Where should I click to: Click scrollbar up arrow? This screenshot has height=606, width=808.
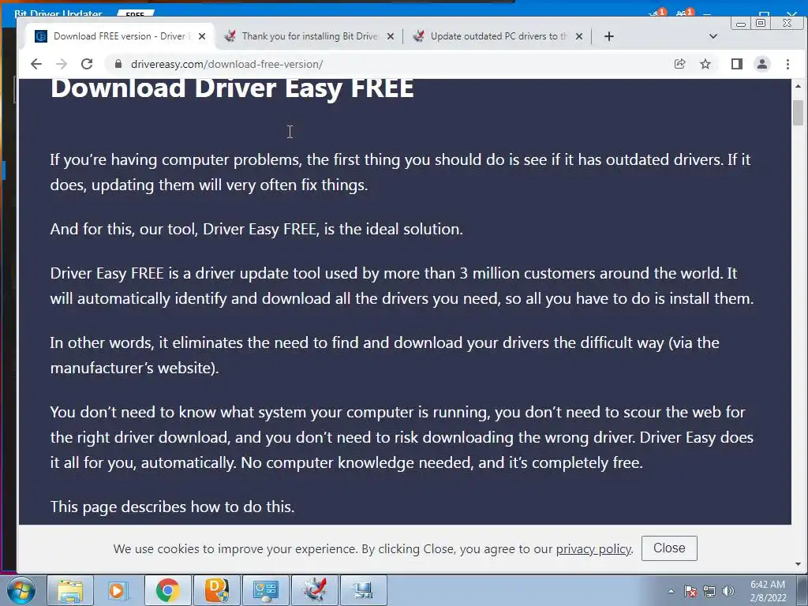[x=799, y=86]
